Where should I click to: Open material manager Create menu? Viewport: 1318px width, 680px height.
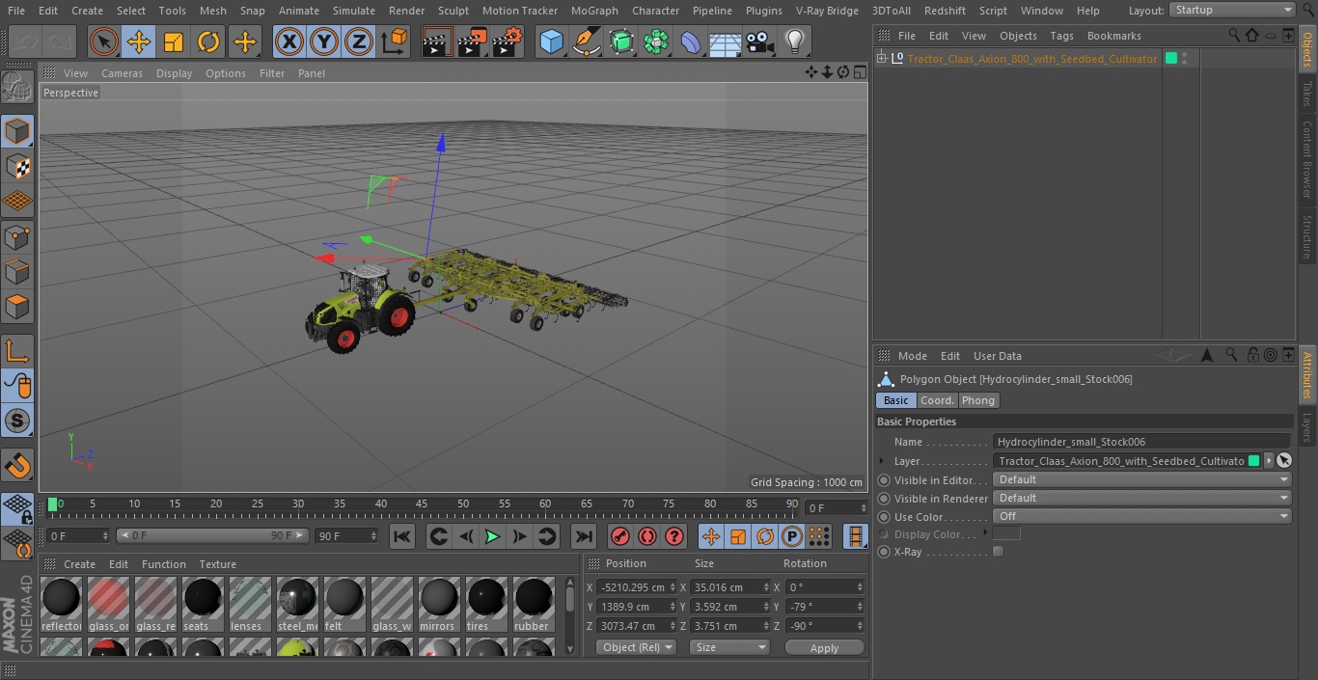point(79,564)
